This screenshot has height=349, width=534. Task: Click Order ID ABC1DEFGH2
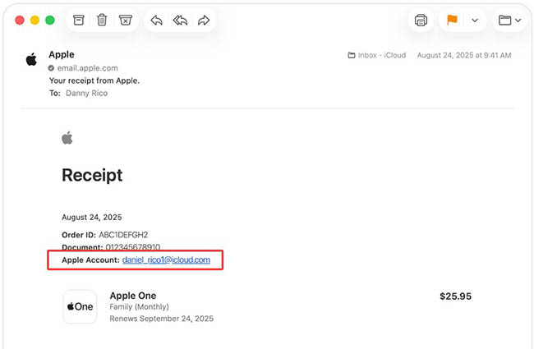click(x=105, y=235)
